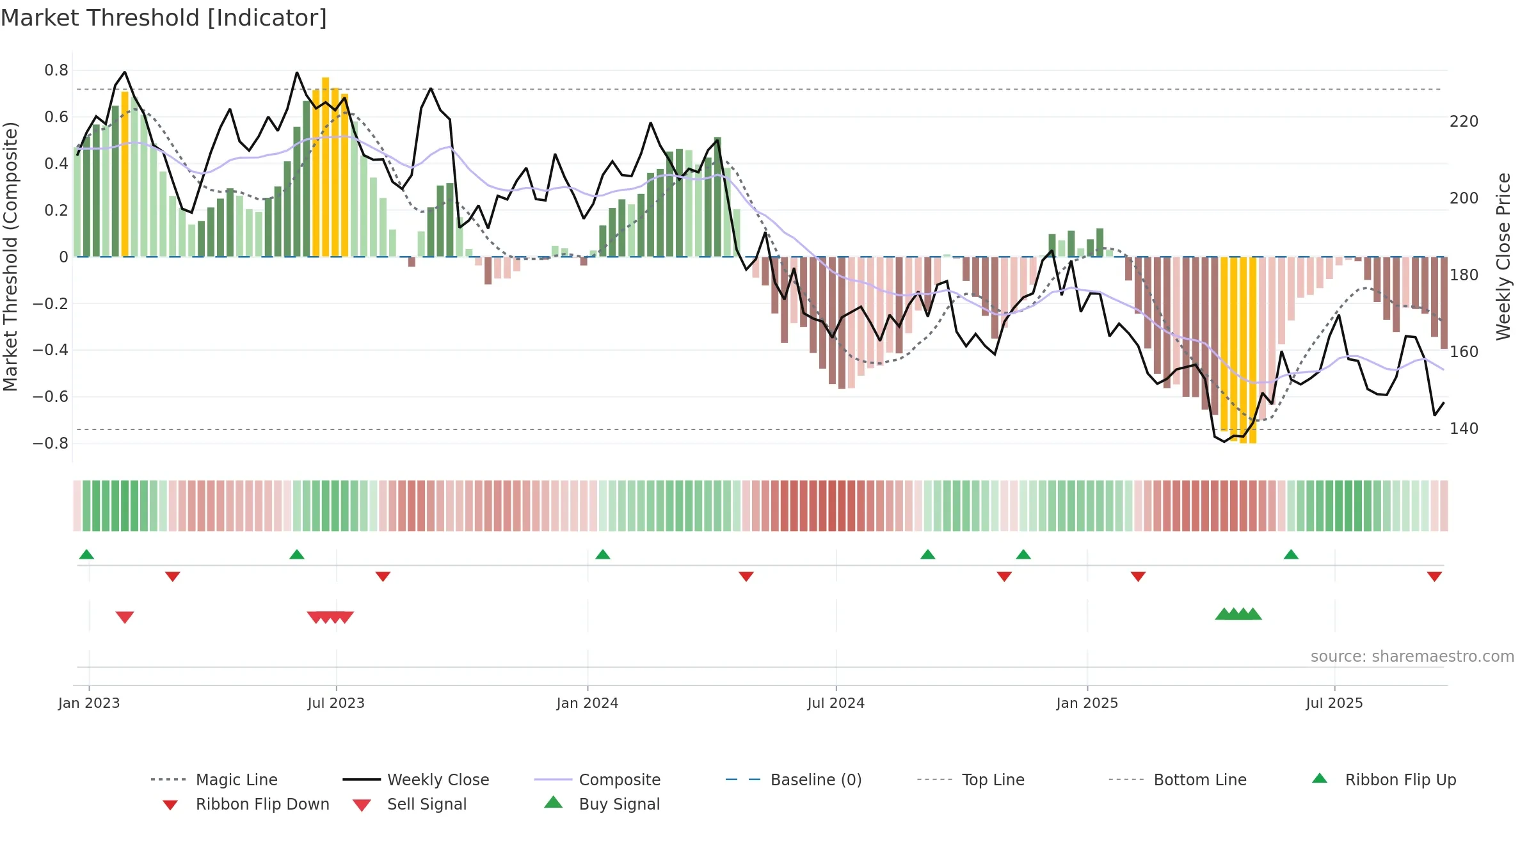Toggle the Ribbon Flip Up legend entry
This screenshot has height=864, width=1536.
coord(1384,780)
